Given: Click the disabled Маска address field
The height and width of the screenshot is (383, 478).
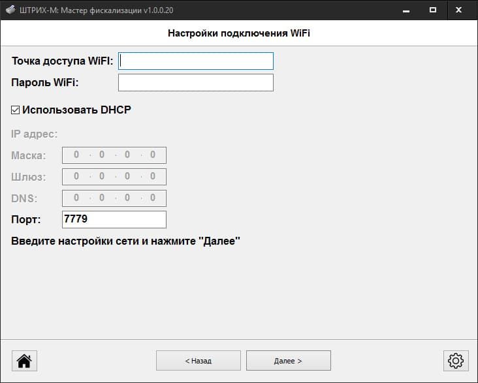Looking at the screenshot, I should (x=114, y=155).
